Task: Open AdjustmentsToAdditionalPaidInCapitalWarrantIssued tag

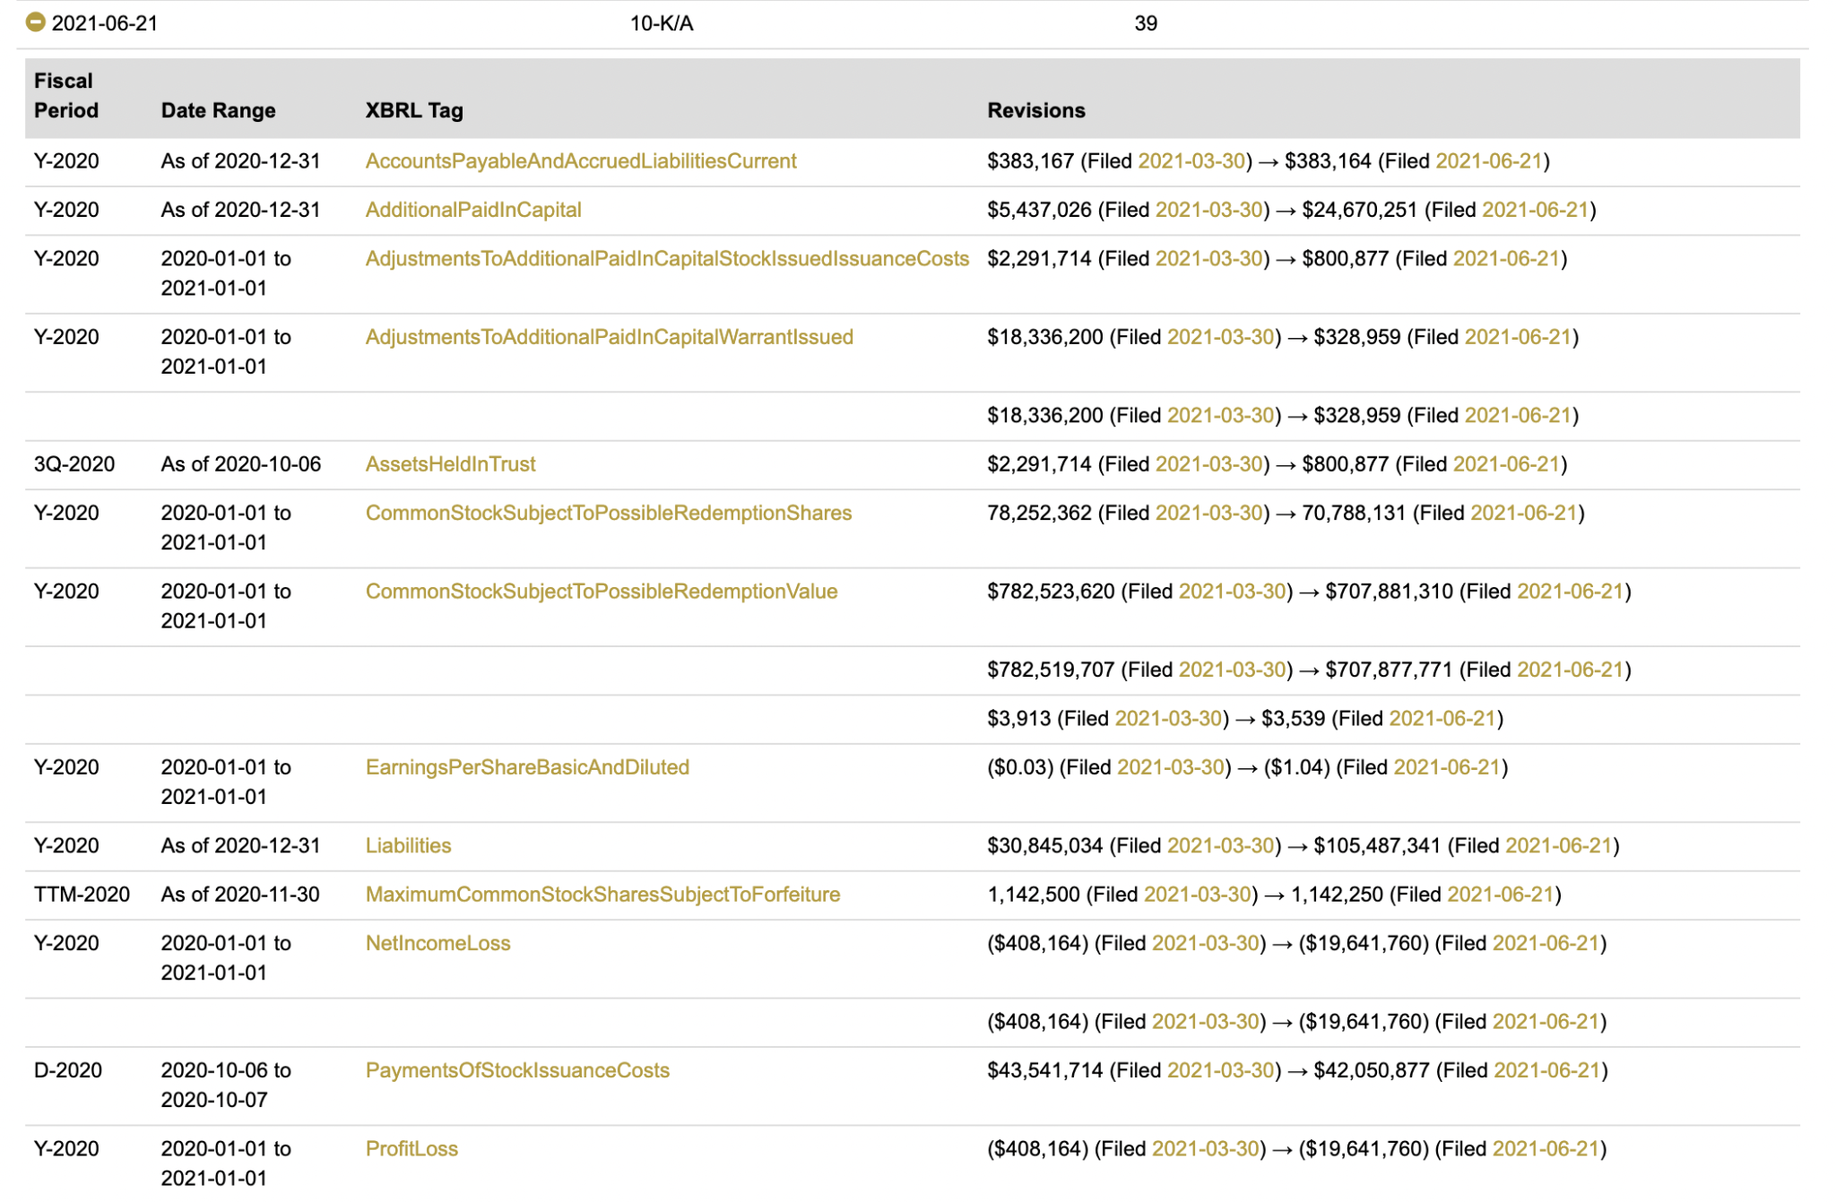Action: coord(609,337)
